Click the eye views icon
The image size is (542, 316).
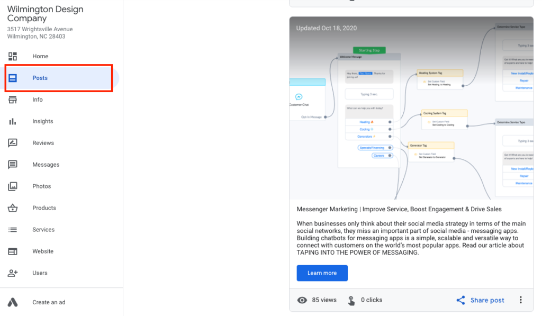pyautogui.click(x=302, y=300)
